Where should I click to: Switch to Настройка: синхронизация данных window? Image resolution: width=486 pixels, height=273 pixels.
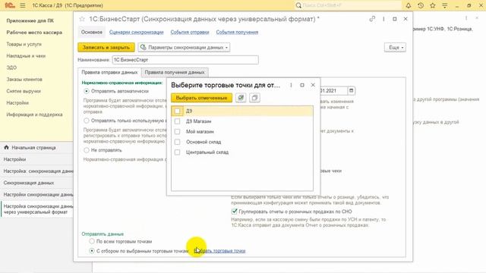(x=36, y=171)
